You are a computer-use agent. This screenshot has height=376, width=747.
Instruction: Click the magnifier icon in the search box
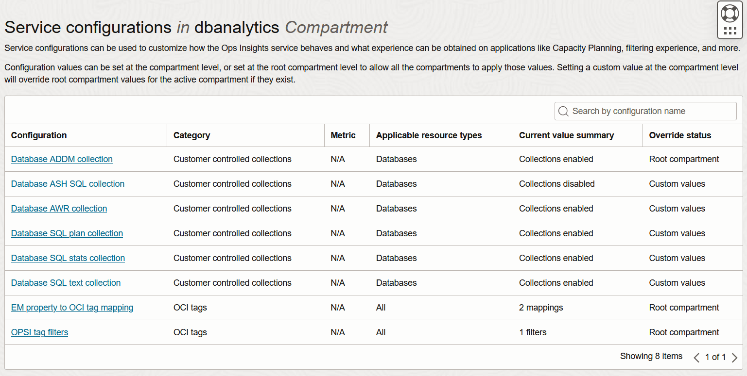coord(563,111)
